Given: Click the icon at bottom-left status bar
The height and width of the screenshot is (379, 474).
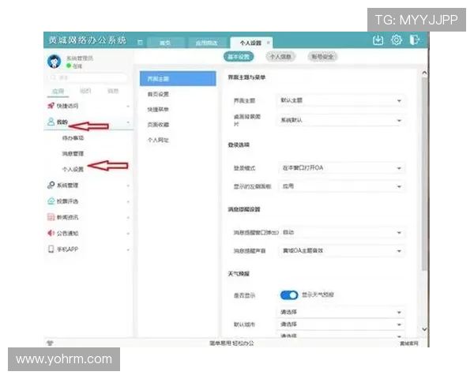Looking at the screenshot, I should click(x=51, y=343).
